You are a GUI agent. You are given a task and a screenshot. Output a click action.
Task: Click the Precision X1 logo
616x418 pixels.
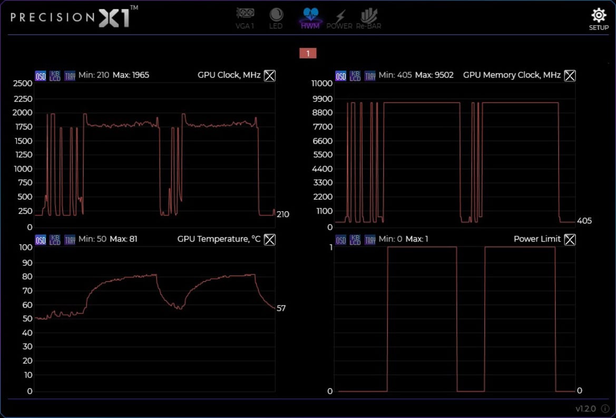coord(74,17)
